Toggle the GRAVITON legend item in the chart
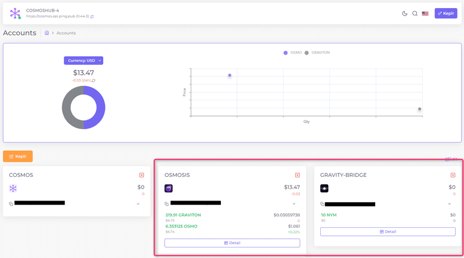The width and height of the screenshot is (464, 258). 317,53
